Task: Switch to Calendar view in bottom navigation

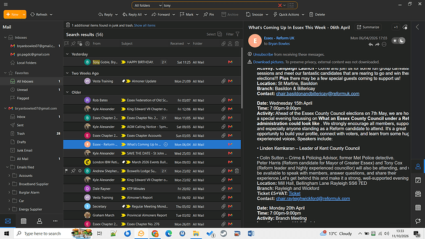Action: pos(23,221)
